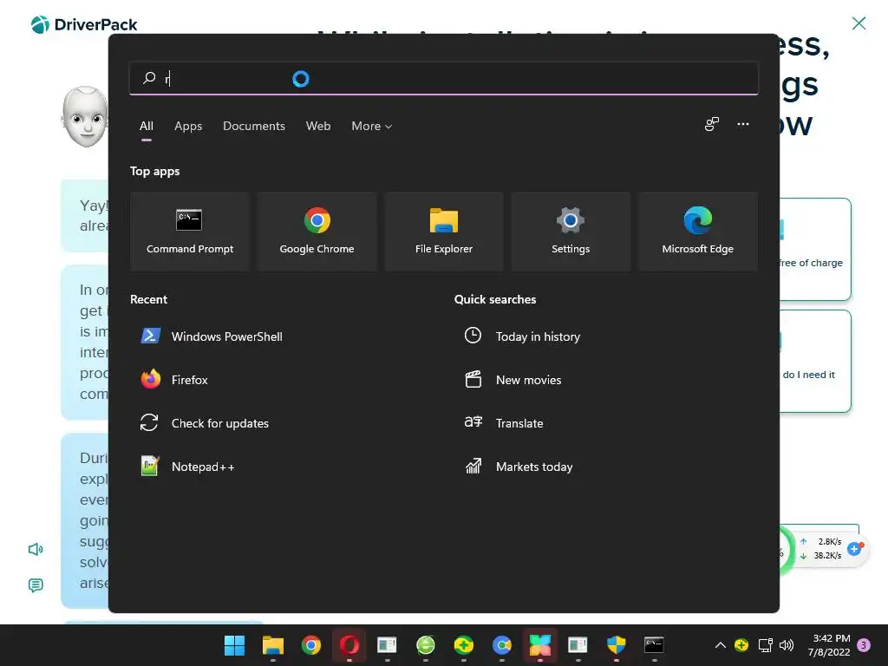888x666 pixels.
Task: Open Google Chrome from the taskbar
Action: click(311, 645)
